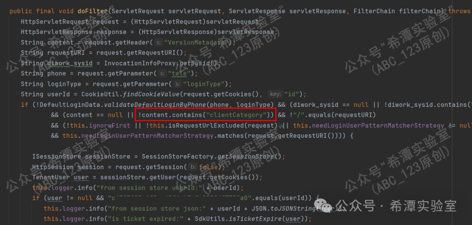Click the b: hint before false

click(193, 167)
